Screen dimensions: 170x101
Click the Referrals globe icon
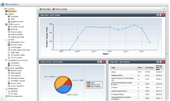9,29
